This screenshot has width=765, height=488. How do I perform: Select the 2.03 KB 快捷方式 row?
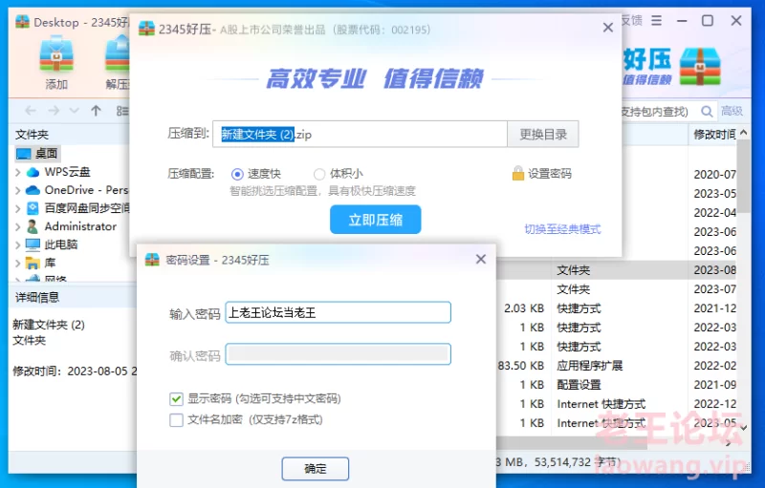pyautogui.click(x=617, y=308)
